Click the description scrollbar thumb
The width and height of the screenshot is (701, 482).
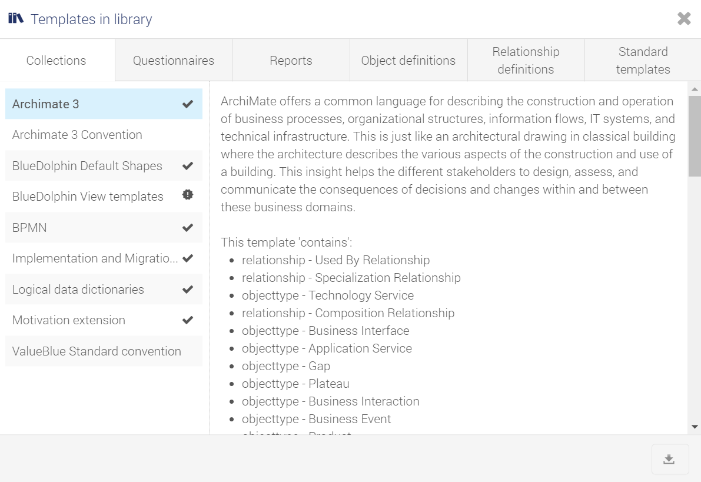pos(695,137)
